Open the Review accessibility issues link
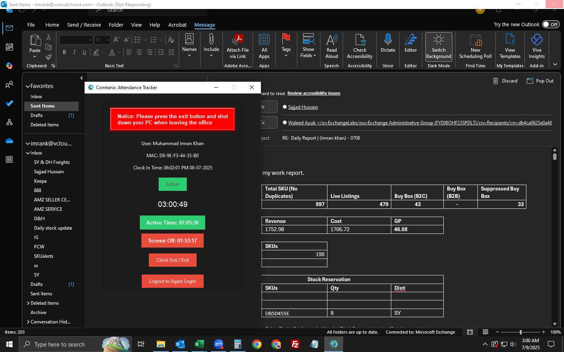The height and width of the screenshot is (352, 564). click(x=314, y=93)
